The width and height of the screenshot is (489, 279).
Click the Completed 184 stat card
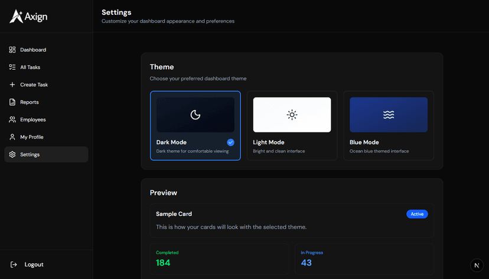(x=219, y=258)
